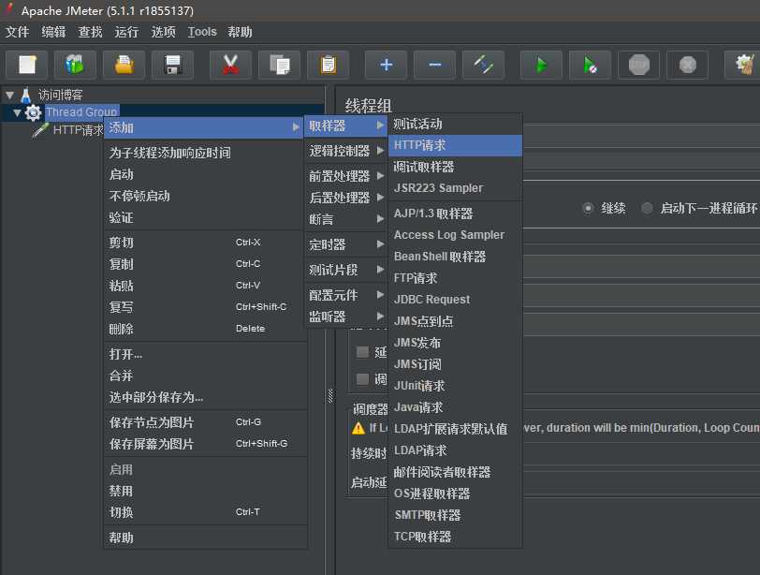The height and width of the screenshot is (575, 760).
Task: Choose 调试取样器 from the list
Action: 455,167
